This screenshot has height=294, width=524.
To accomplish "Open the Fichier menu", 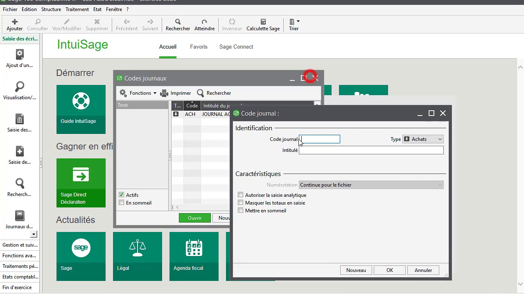I will click(x=10, y=9).
